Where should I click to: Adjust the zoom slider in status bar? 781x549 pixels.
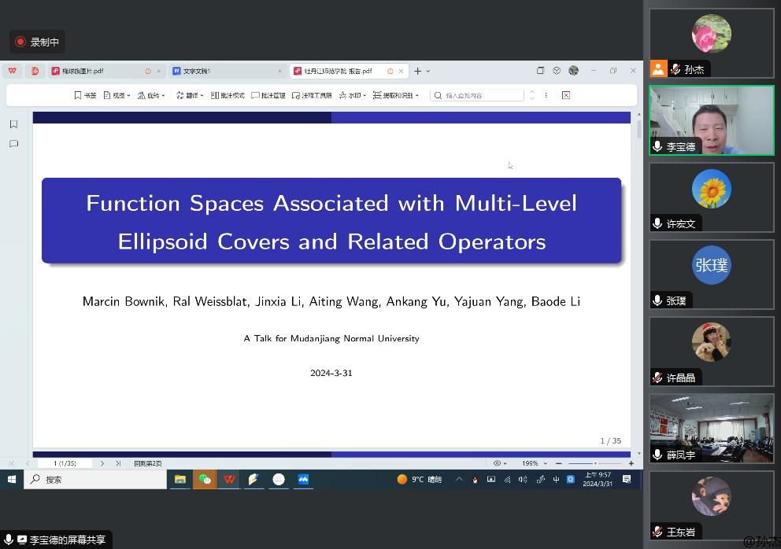point(594,463)
